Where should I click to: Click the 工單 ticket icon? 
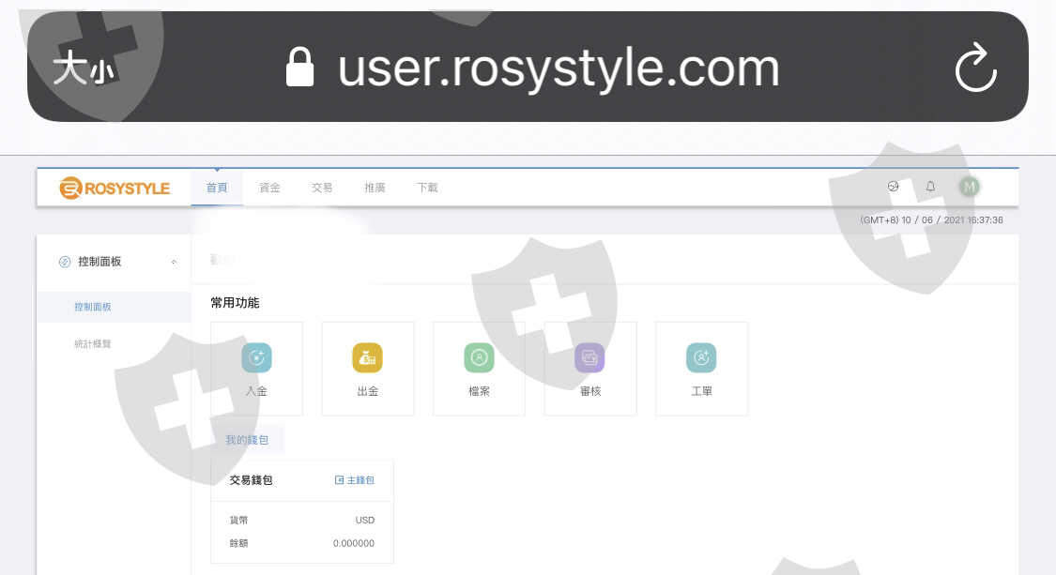[x=701, y=358]
